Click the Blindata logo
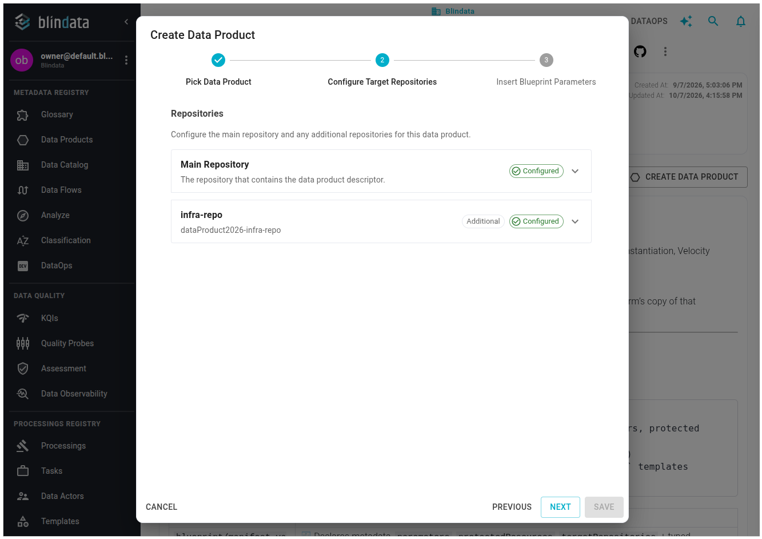Screen dimensions: 762x539 tap(52, 22)
